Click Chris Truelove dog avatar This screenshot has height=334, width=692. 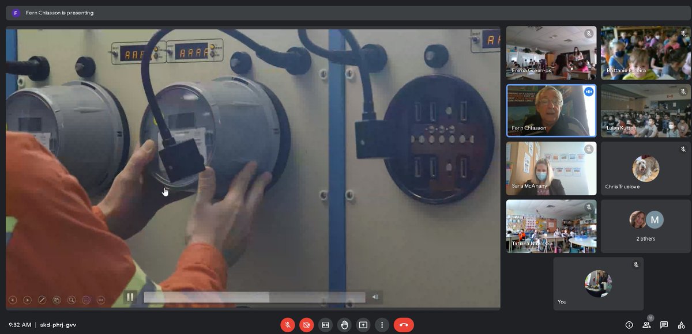645,168
